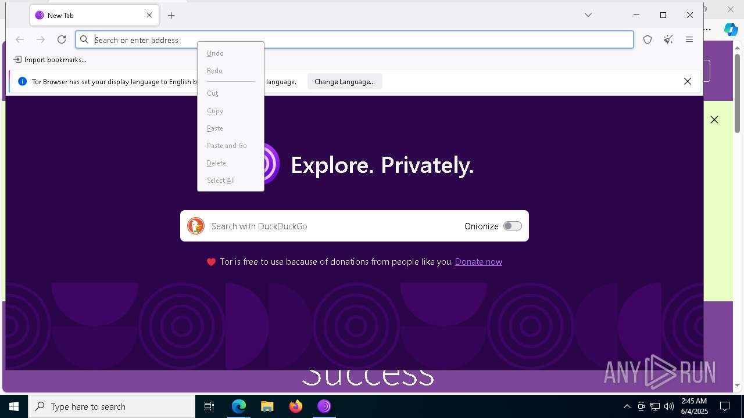Open a new tab with plus icon
This screenshot has height=418, width=744.
coord(171,16)
